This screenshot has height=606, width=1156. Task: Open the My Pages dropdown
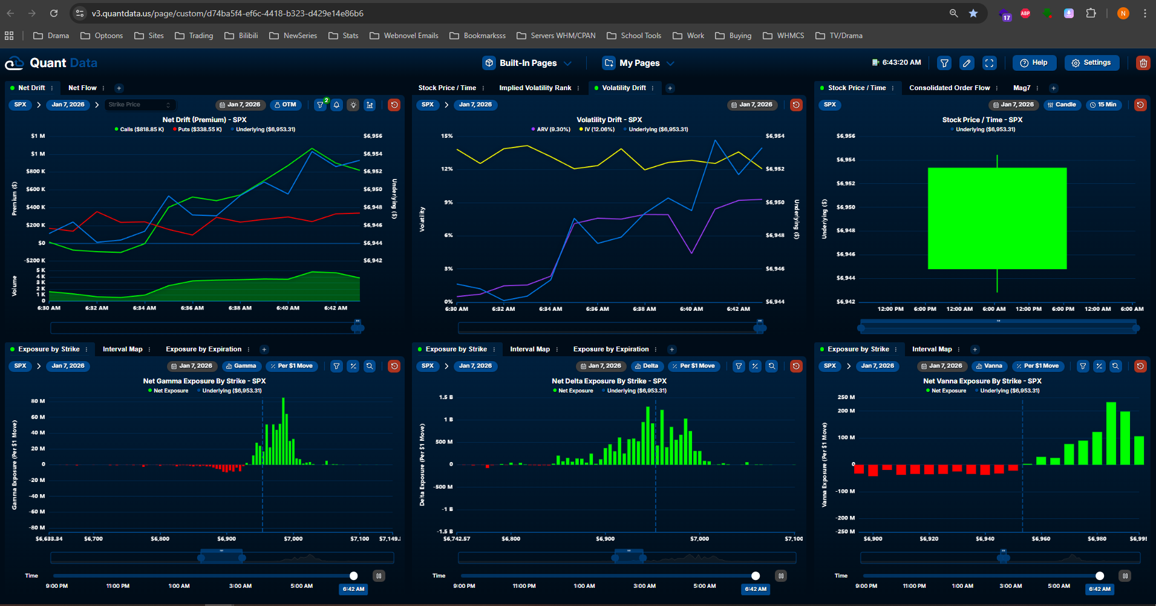tap(639, 63)
